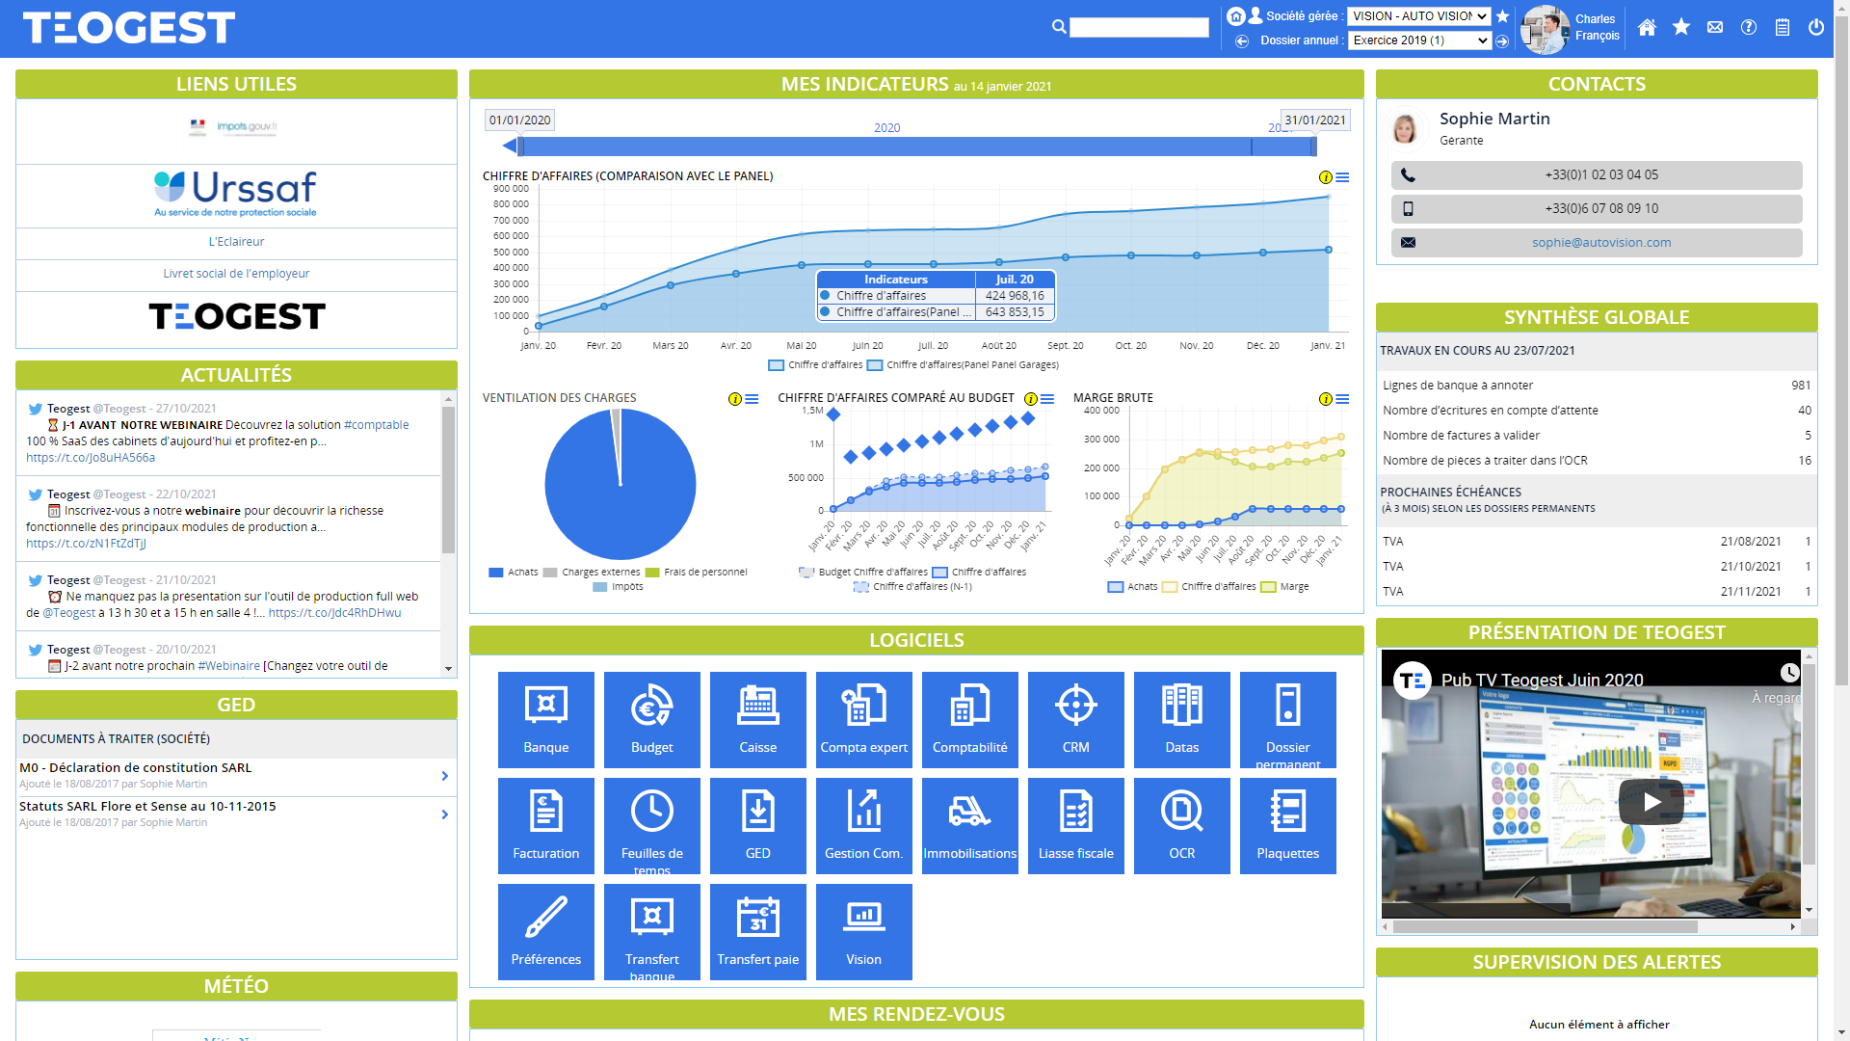This screenshot has height=1041, width=1850.
Task: Click the sophie@autovision.com email link
Action: click(1600, 243)
